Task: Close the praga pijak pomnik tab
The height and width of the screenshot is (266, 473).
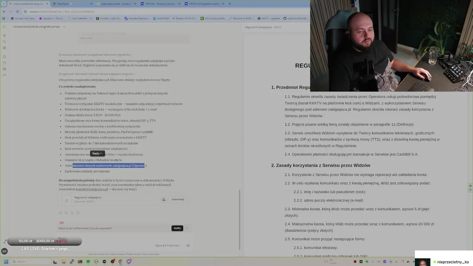Action: (135, 4)
